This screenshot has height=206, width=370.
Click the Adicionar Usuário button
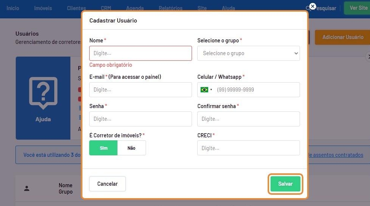343,37
